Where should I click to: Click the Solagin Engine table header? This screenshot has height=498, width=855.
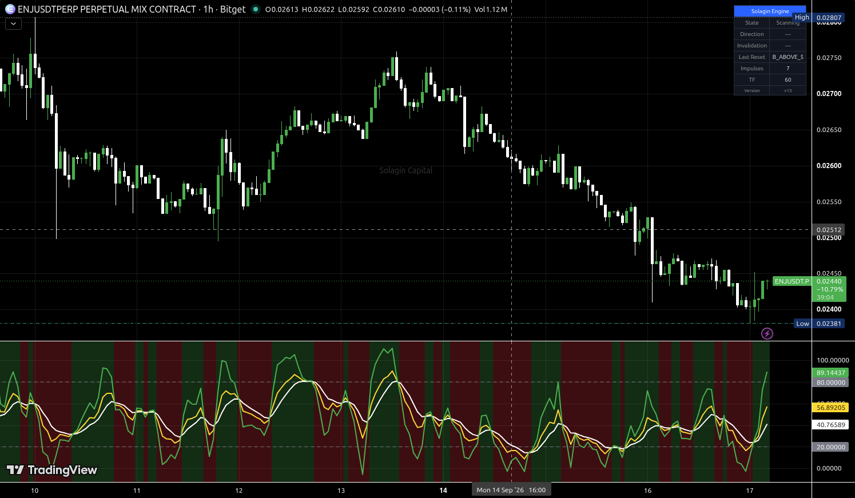click(x=770, y=11)
